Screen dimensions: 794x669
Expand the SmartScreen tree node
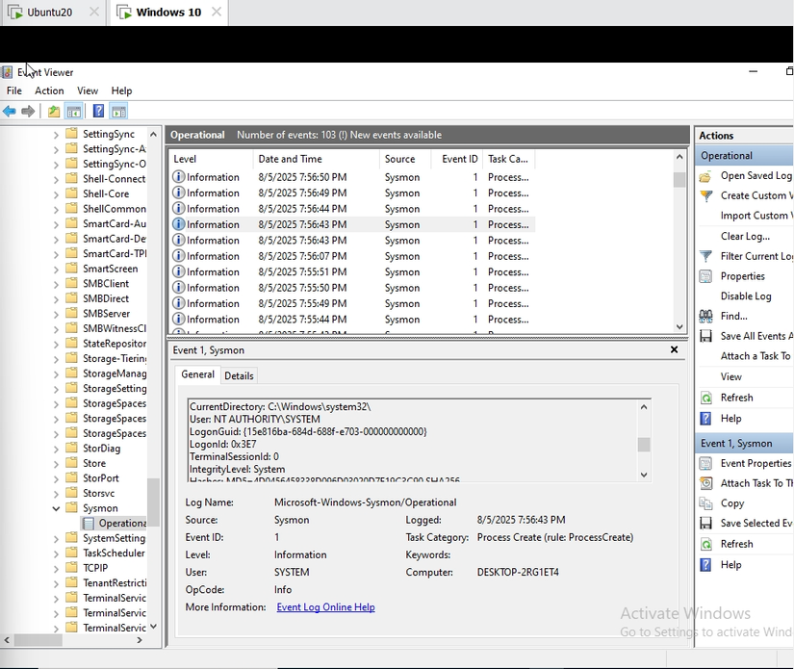[x=56, y=269]
